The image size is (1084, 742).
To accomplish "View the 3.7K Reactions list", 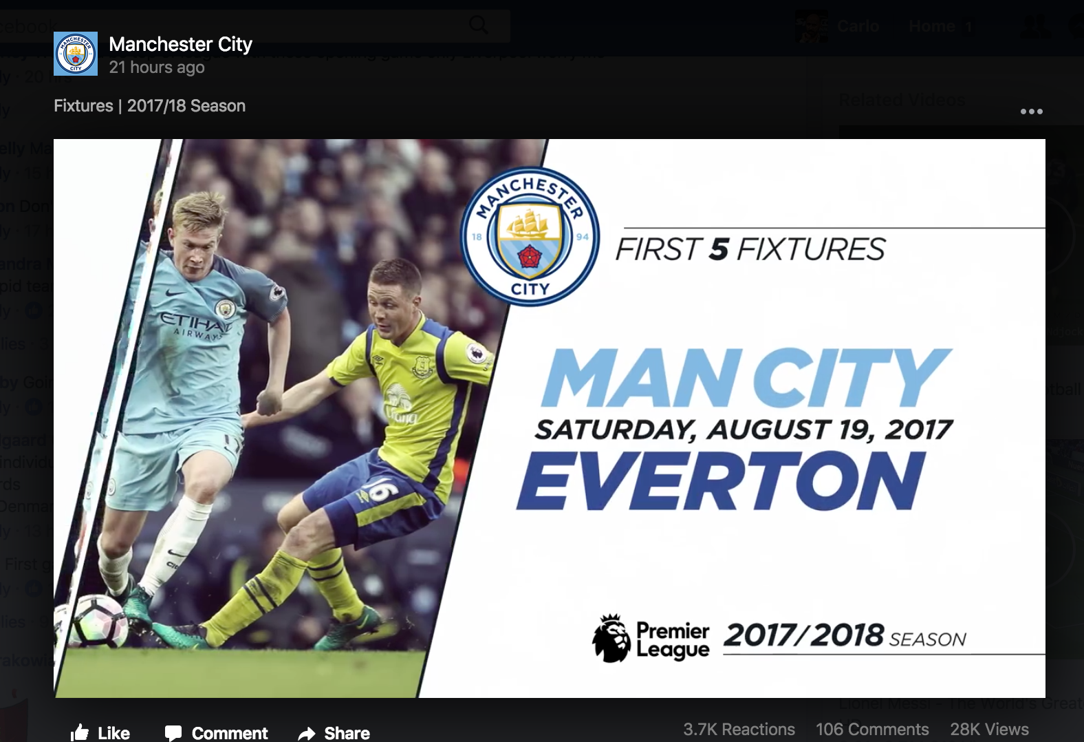I will click(x=739, y=730).
